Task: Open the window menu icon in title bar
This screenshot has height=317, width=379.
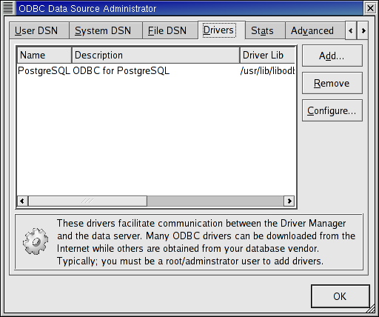Action: pyautogui.click(x=8, y=8)
